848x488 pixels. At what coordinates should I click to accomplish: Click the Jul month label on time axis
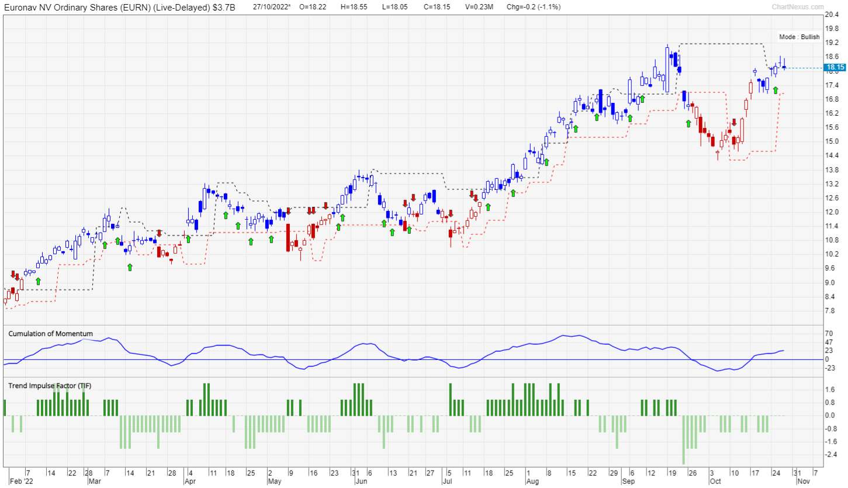tap(447, 482)
